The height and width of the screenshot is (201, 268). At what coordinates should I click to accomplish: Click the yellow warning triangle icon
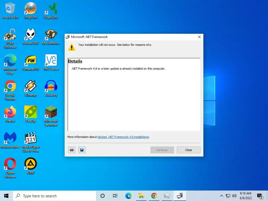click(x=72, y=47)
